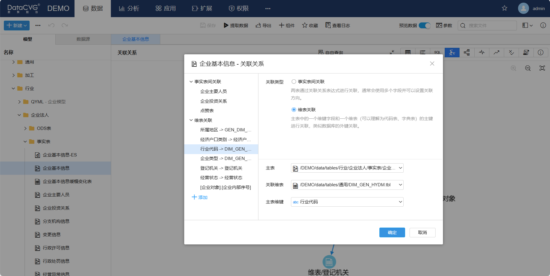Click the 提取数据 play icon button
The width and height of the screenshot is (550, 276).
pos(236,25)
